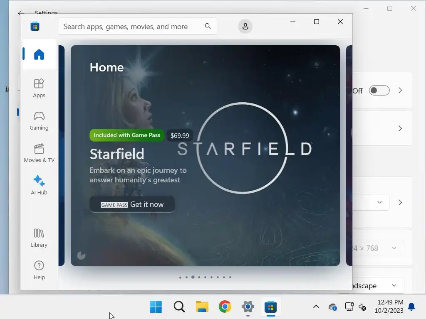Open AI Hub in sidebar
Viewport: 426px width, 319px height.
pyautogui.click(x=39, y=185)
